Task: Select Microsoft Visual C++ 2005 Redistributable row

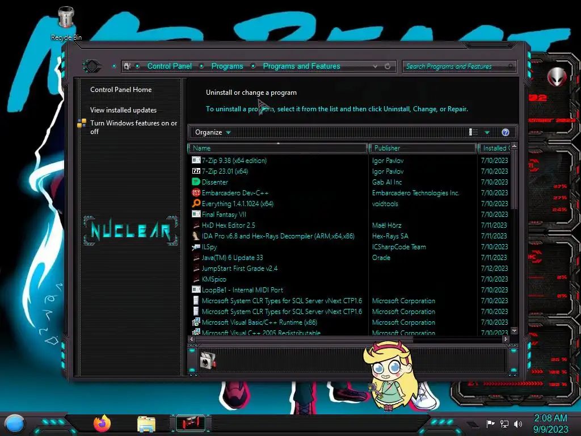Action: pos(350,333)
